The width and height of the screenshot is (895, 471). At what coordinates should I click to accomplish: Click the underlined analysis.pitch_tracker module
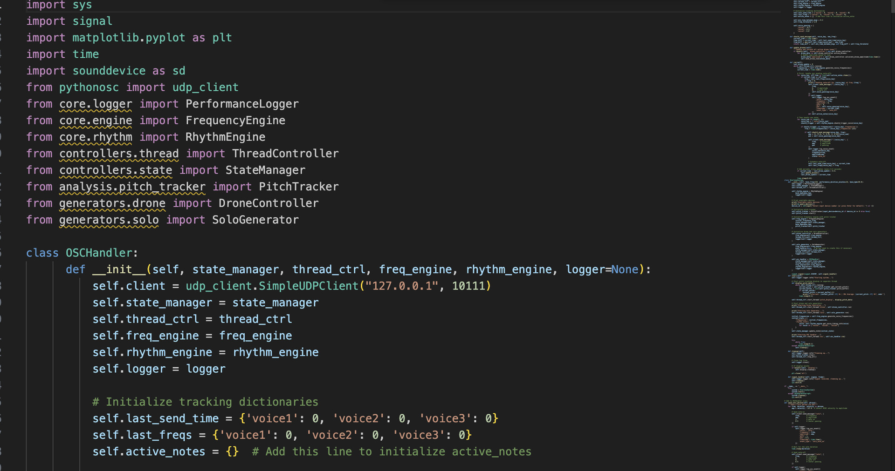(x=132, y=187)
